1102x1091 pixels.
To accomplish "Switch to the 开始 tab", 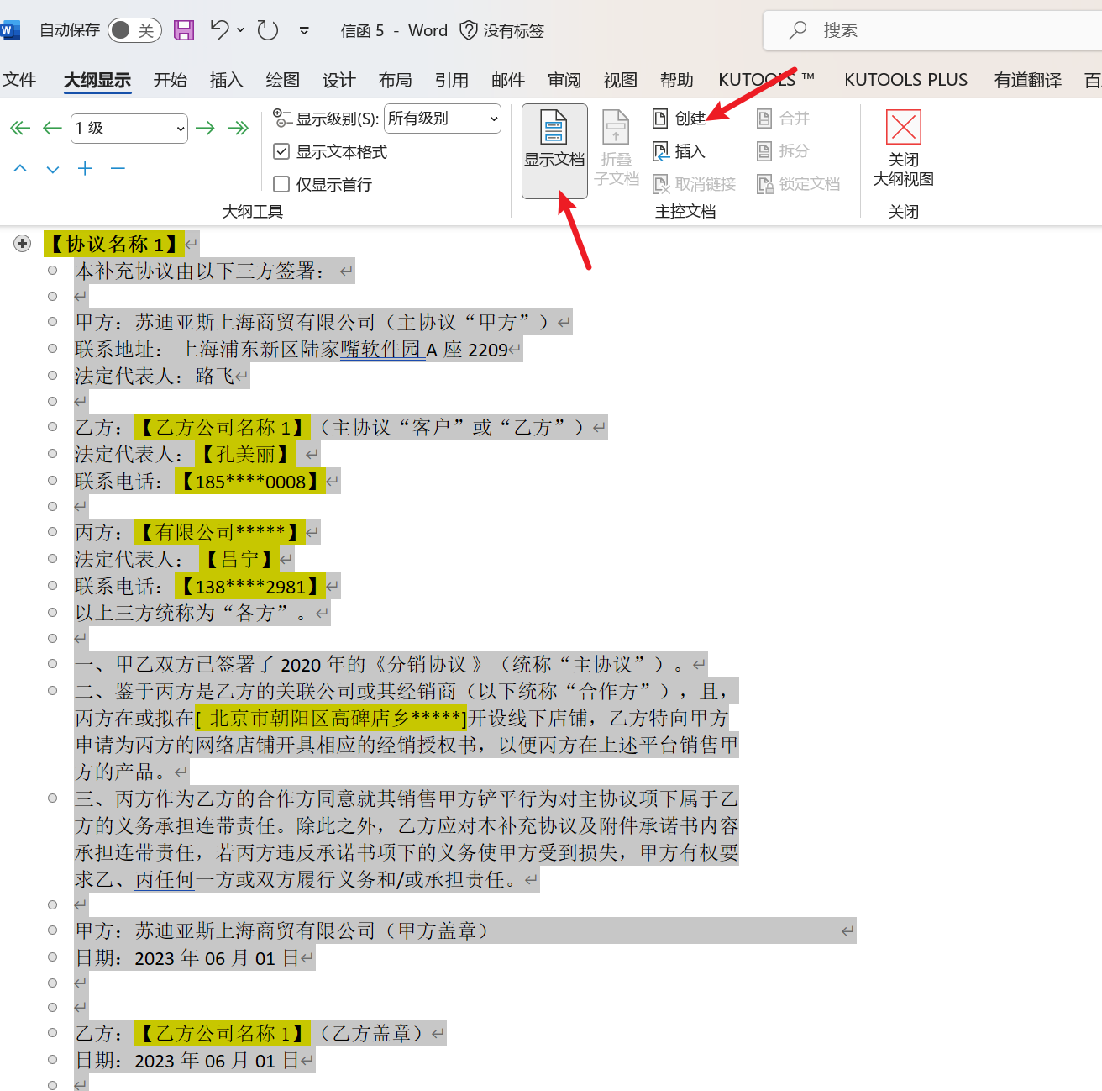I will (170, 80).
